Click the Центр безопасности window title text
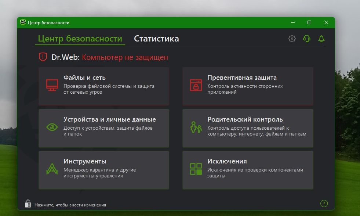Viewport: 360px width, 216px height. tap(48, 22)
